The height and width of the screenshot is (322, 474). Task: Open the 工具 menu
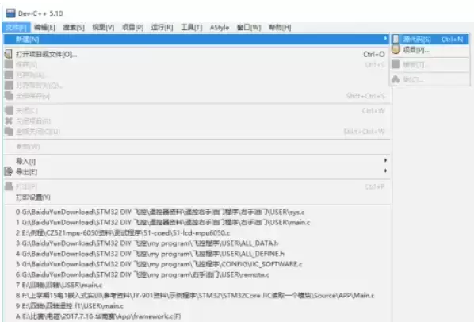(191, 28)
